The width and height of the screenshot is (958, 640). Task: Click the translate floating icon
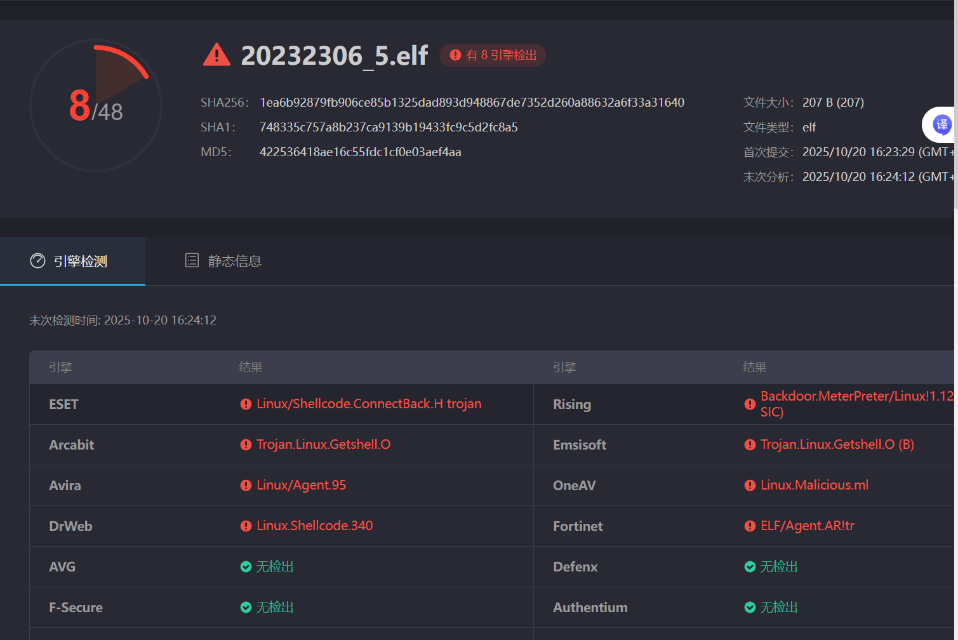click(941, 124)
